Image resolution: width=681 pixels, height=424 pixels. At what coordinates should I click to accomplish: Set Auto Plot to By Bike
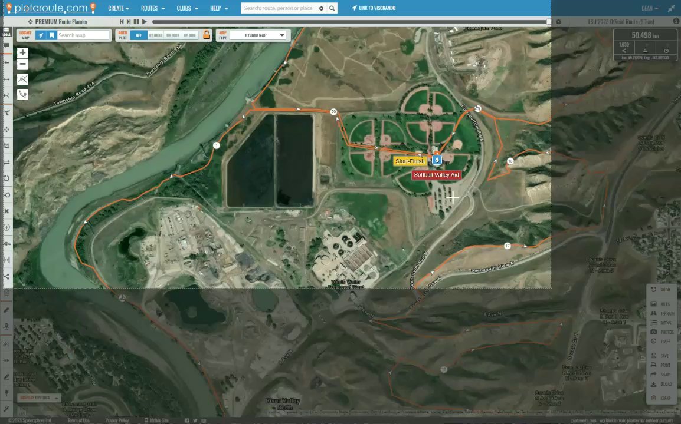pos(190,35)
